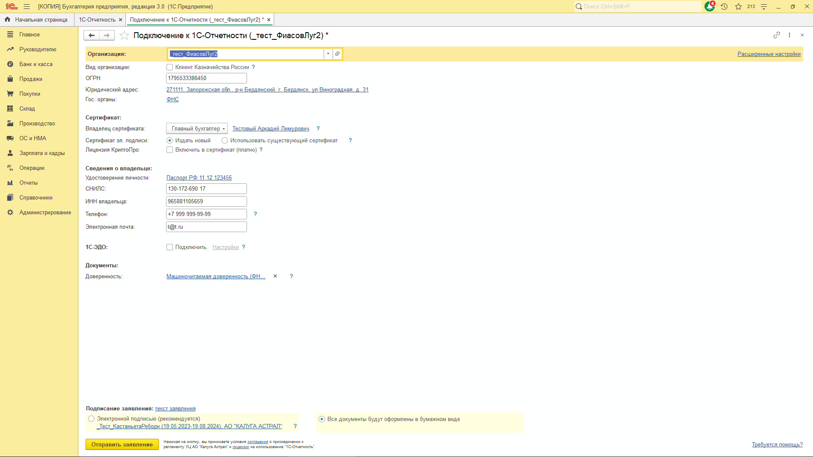813x457 pixels.
Task: Click into the СНИЛС field
Action: coord(206,188)
